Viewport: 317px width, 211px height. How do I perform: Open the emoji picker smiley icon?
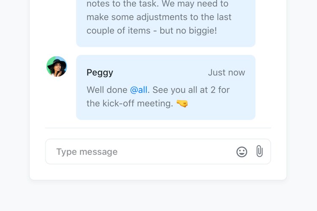(x=242, y=152)
